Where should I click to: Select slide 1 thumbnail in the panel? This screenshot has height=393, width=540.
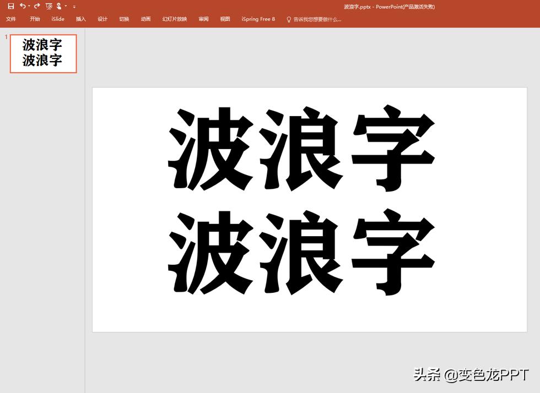click(x=42, y=53)
